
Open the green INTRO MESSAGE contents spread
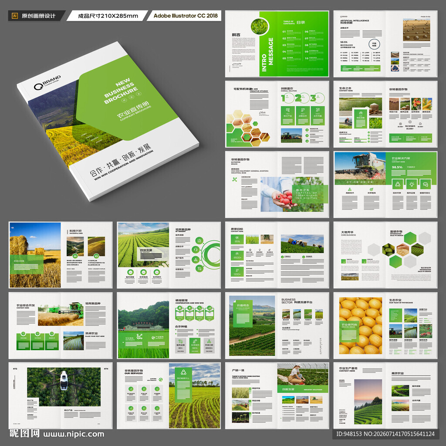coord(277,44)
